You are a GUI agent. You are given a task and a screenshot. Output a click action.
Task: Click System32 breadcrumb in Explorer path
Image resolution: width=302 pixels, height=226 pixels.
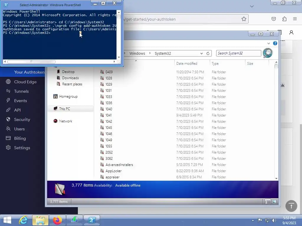point(163,54)
